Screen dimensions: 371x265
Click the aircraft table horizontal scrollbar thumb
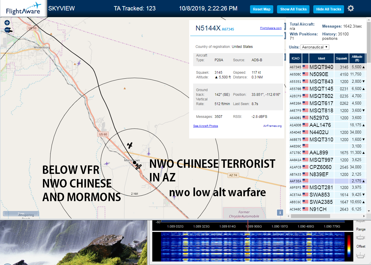pos(310,216)
